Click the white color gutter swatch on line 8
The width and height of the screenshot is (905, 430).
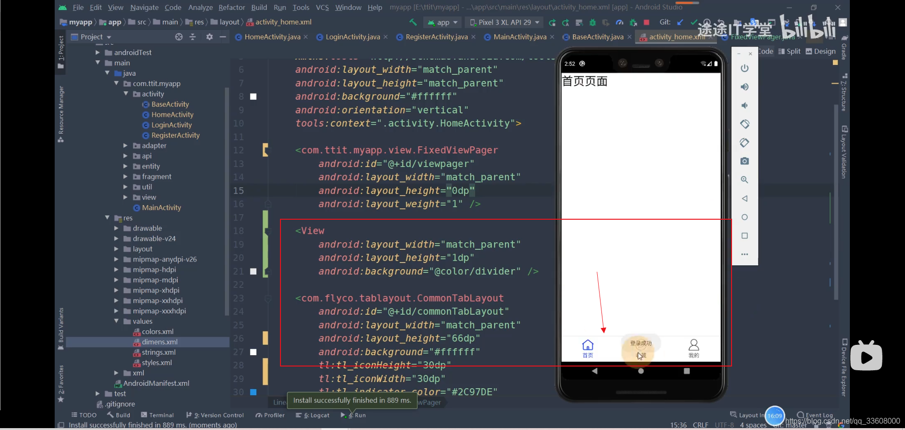[x=253, y=96]
